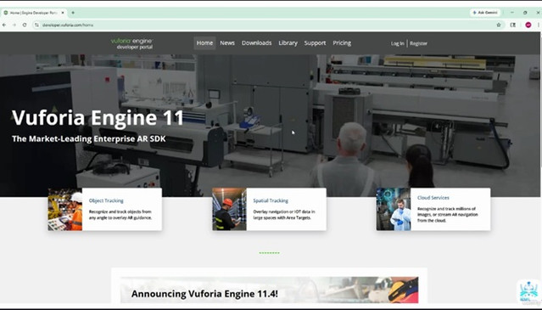Click the Ask Gemini button
542x310 pixels.
click(485, 13)
